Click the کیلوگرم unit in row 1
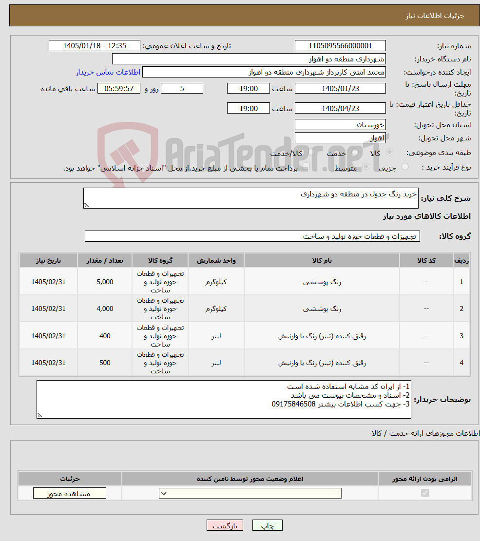Image resolution: width=480 pixels, height=541 pixels. pos(216,282)
